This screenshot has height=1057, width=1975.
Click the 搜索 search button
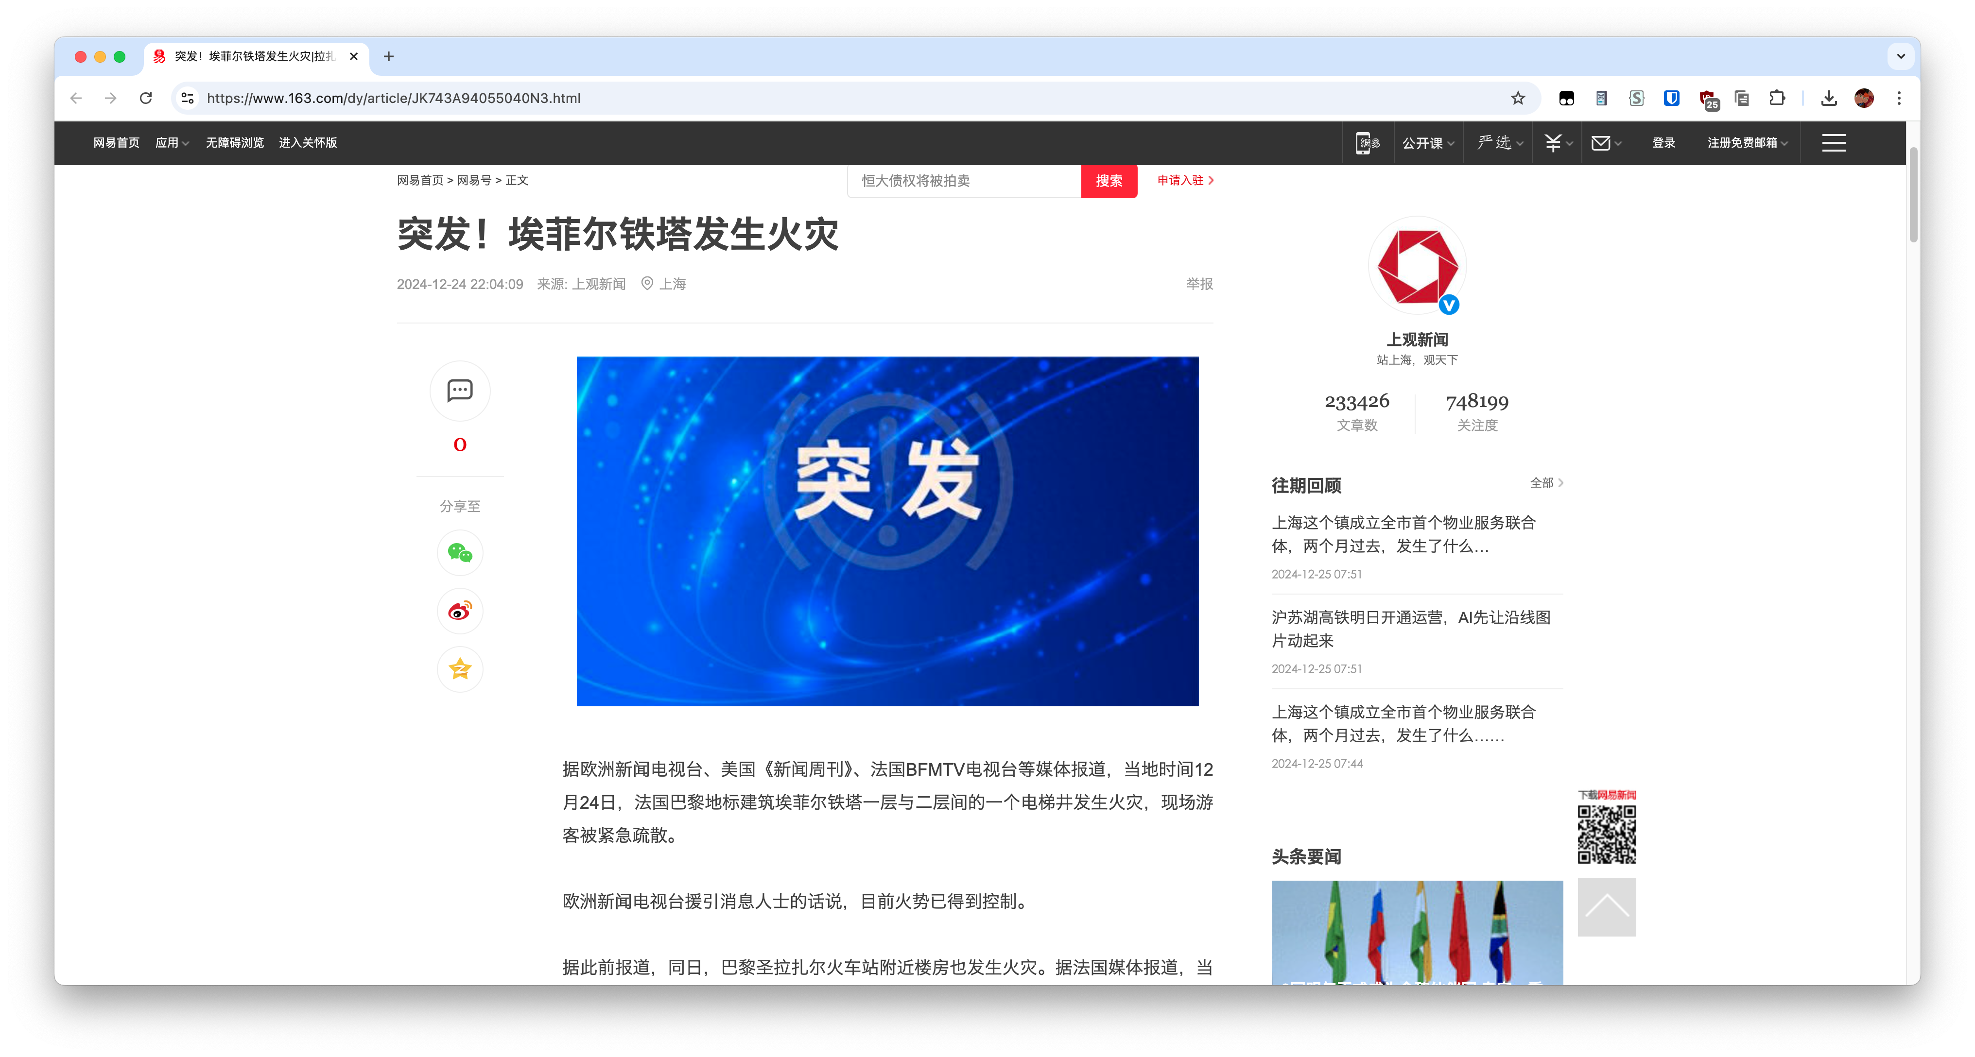(x=1109, y=181)
